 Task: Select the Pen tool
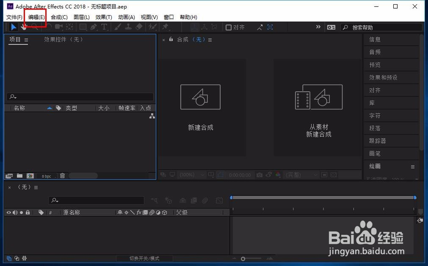click(93, 27)
